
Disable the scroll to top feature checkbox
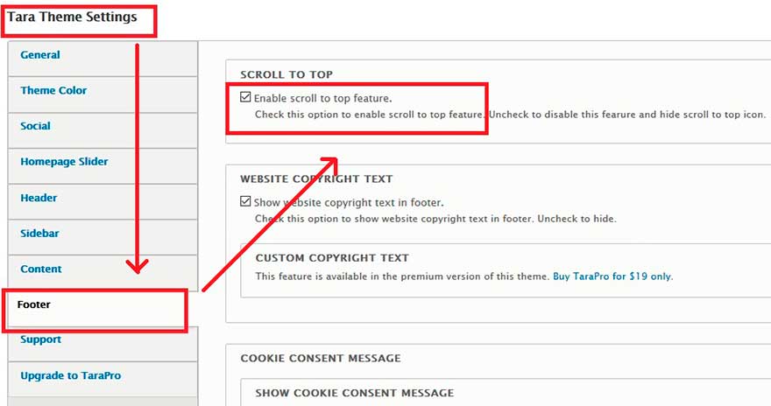pos(246,98)
